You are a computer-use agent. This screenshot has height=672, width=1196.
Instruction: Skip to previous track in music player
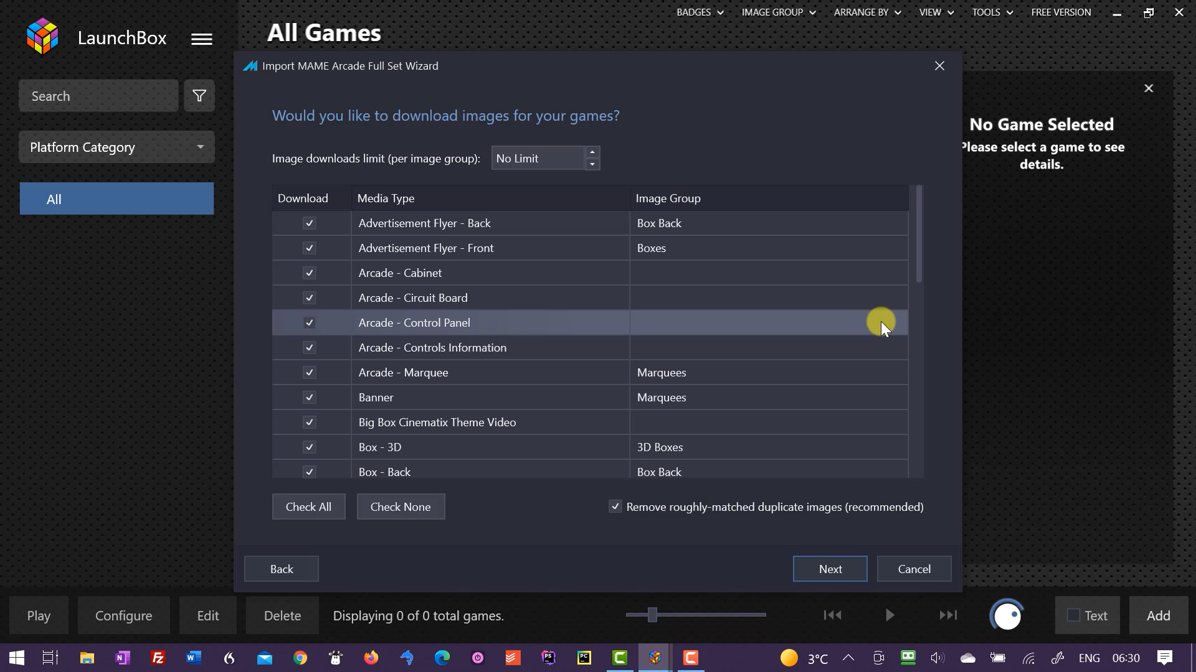tap(832, 615)
